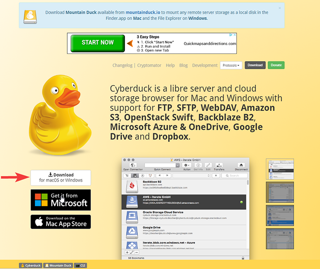Image resolution: width=320 pixels, height=269 pixels.
Task: Click the '59 Bookmarks' status text
Action: pos(136,258)
